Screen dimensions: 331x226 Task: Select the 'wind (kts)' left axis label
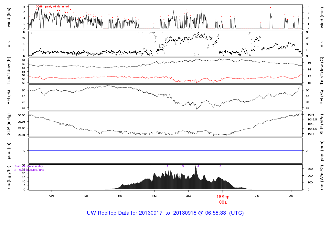click(x=9, y=17)
